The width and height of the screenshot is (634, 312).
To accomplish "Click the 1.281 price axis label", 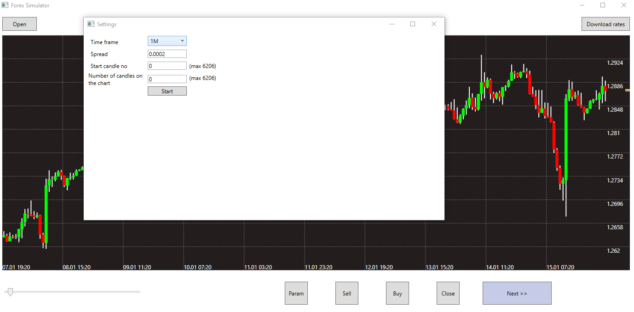I will (x=613, y=133).
